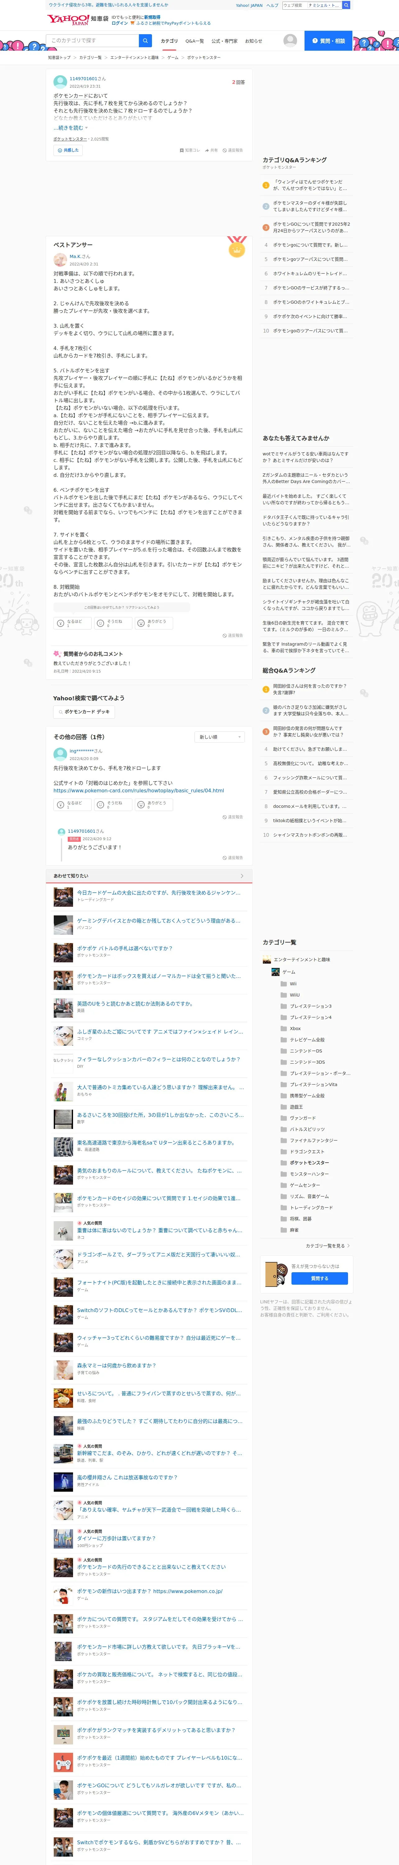Screen dimensions: 399x1865
Task: Click asker 1149701601's avatar icon
Action: [x=60, y=82]
